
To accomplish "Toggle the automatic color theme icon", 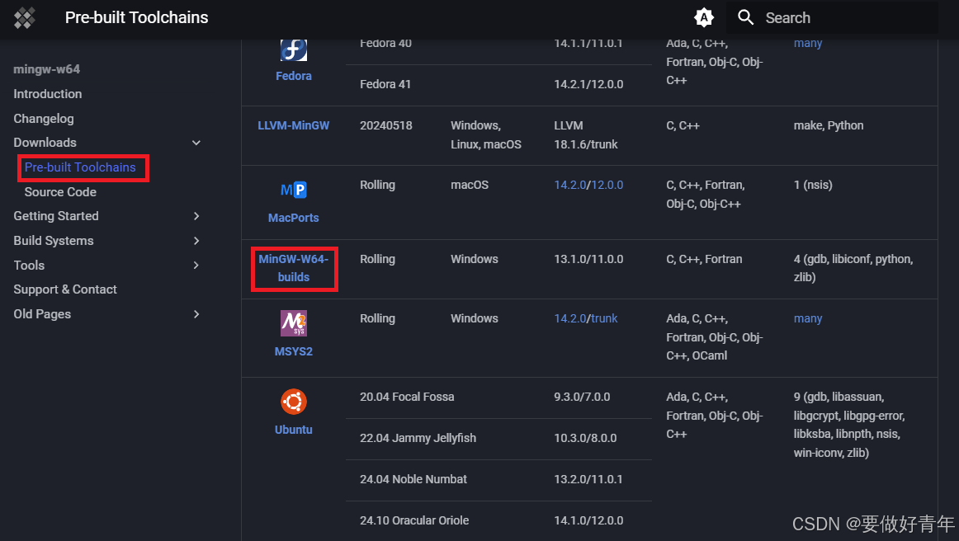I will [704, 17].
